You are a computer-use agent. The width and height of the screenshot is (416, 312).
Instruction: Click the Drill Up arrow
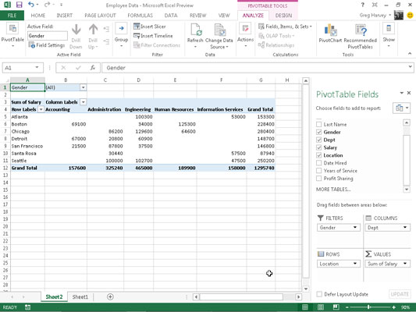(x=93, y=37)
